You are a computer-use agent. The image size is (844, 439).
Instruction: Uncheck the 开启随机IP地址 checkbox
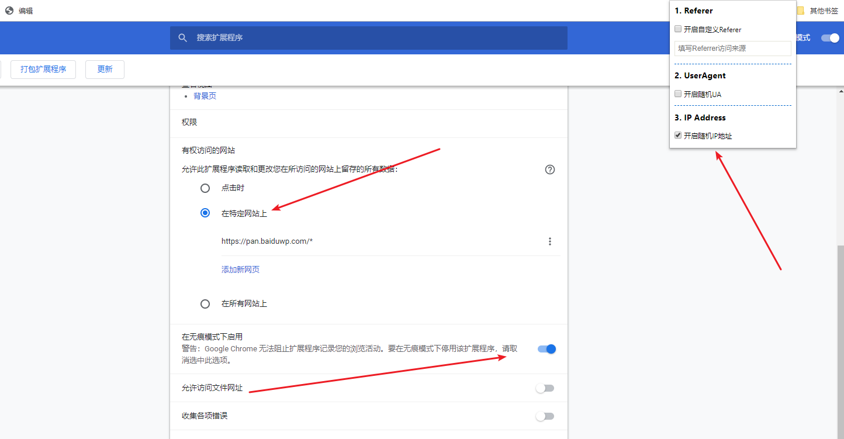pos(678,135)
